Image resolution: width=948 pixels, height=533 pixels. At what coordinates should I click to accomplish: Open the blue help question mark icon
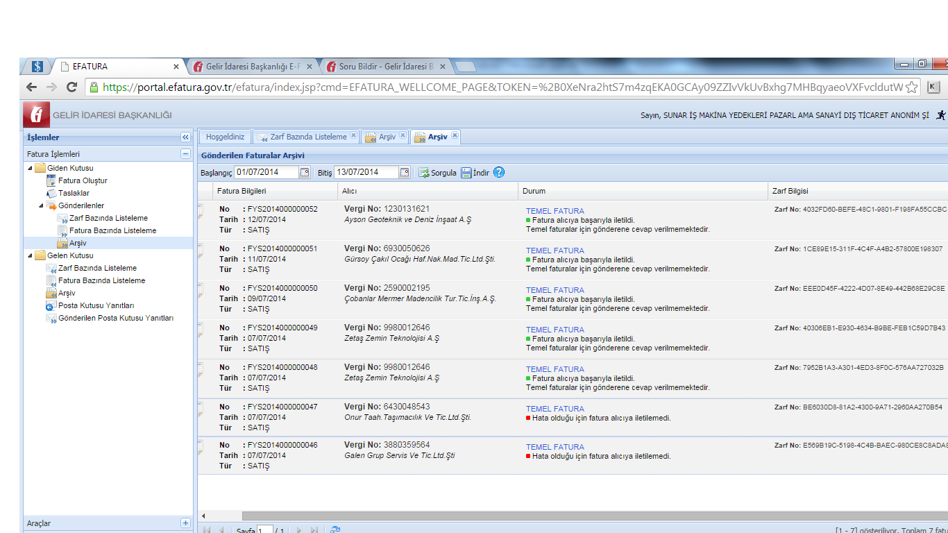click(x=499, y=173)
